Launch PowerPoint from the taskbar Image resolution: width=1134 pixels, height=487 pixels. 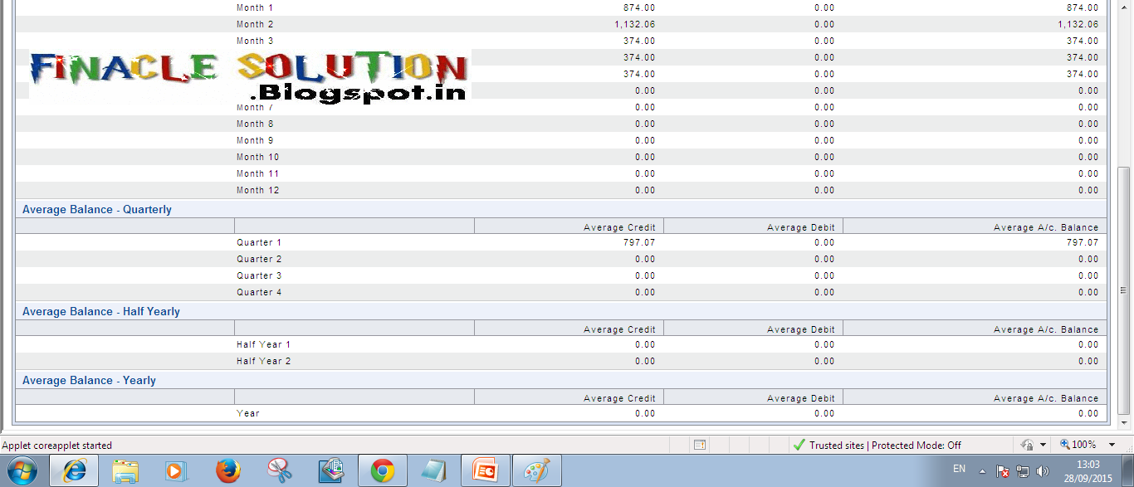click(485, 470)
